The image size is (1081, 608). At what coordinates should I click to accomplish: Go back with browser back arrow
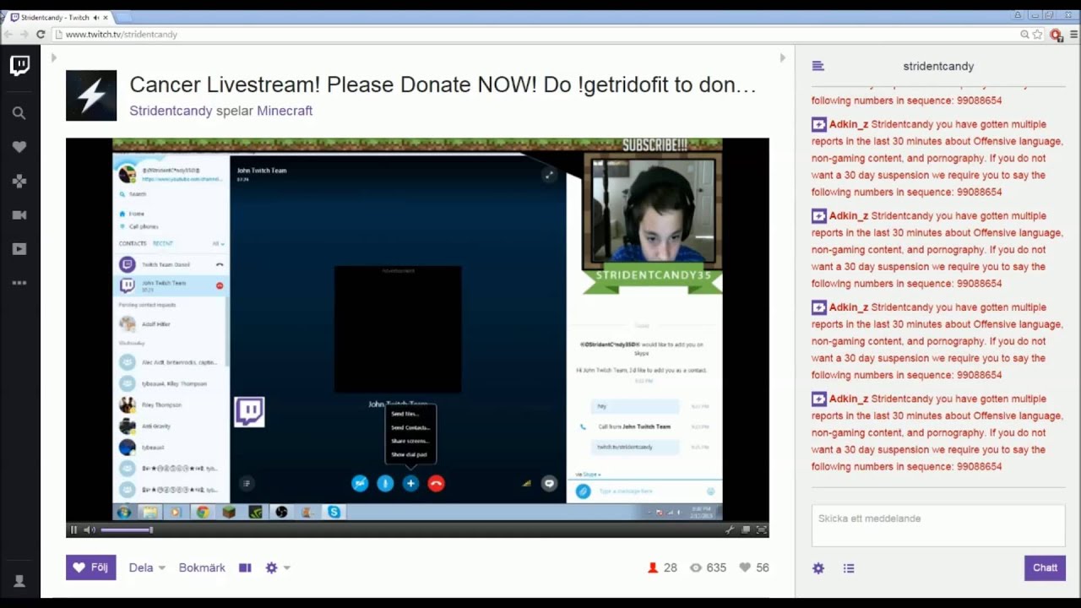(x=8, y=35)
